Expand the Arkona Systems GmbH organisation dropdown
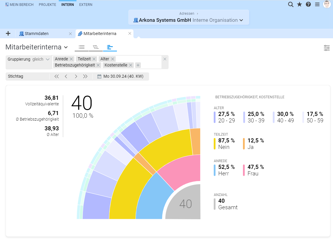This screenshot has width=333, height=241. (x=241, y=20)
